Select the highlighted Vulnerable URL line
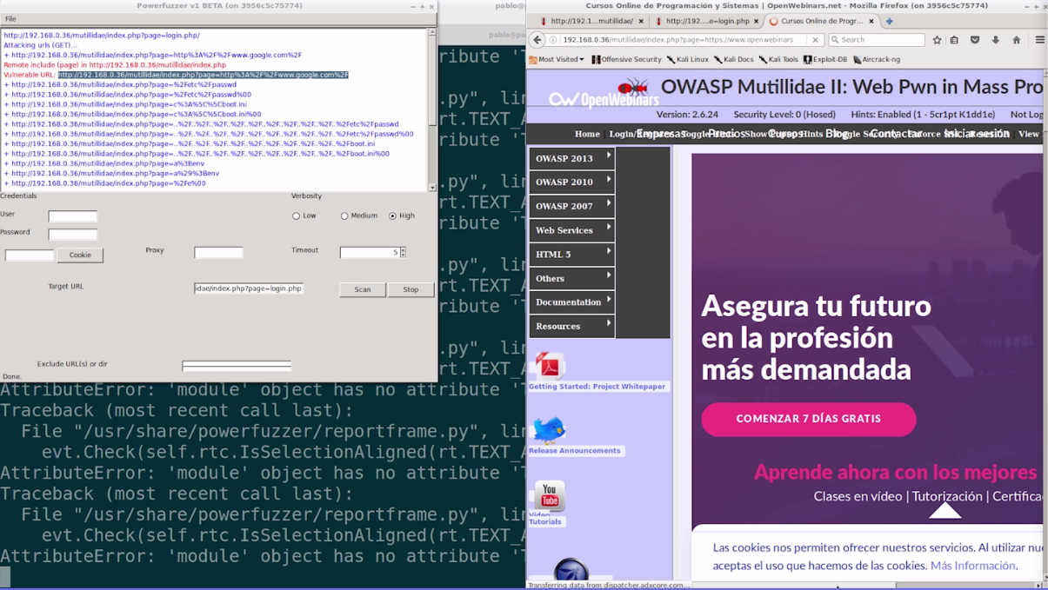This screenshot has width=1048, height=590. (x=204, y=75)
